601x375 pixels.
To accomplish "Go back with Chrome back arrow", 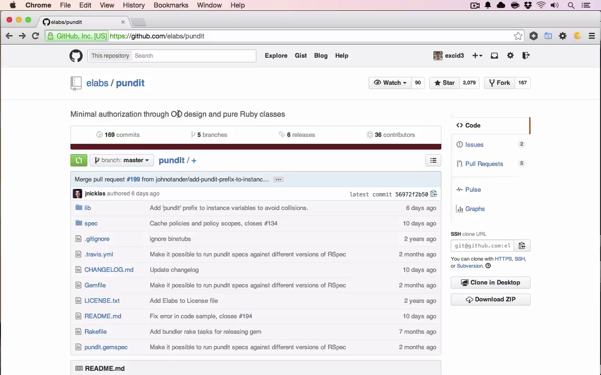I will click(x=9, y=36).
